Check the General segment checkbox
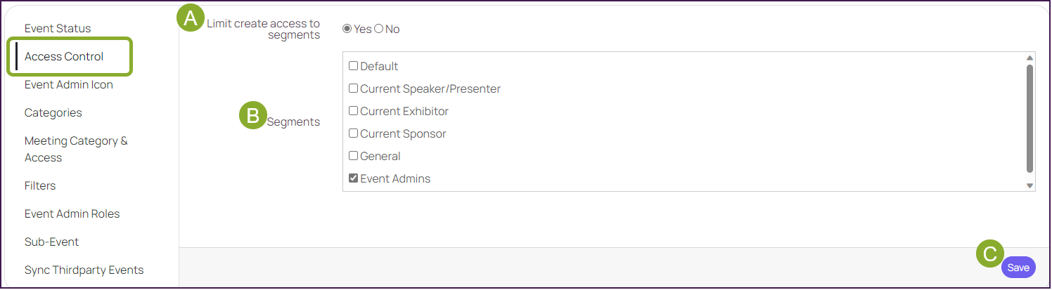 point(354,156)
